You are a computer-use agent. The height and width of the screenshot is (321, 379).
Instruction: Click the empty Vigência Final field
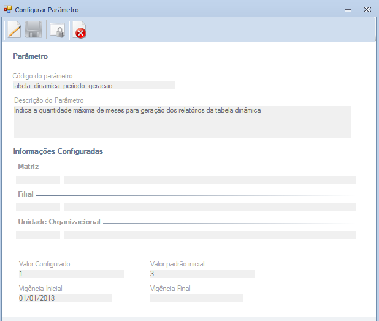pos(196,298)
